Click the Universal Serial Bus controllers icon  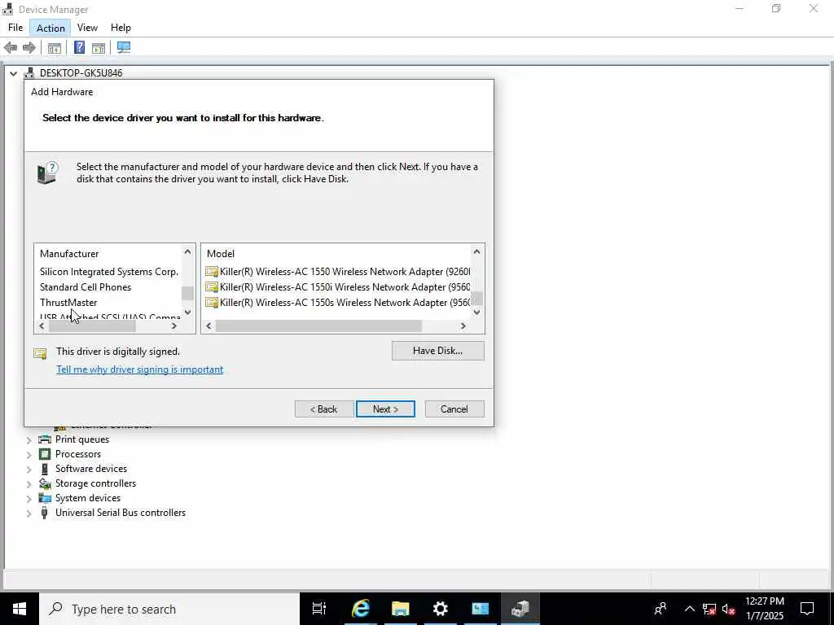[x=45, y=513]
